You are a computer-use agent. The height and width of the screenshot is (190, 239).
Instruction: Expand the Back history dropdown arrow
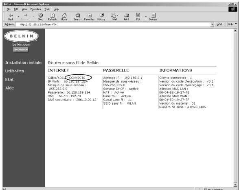click(18, 16)
